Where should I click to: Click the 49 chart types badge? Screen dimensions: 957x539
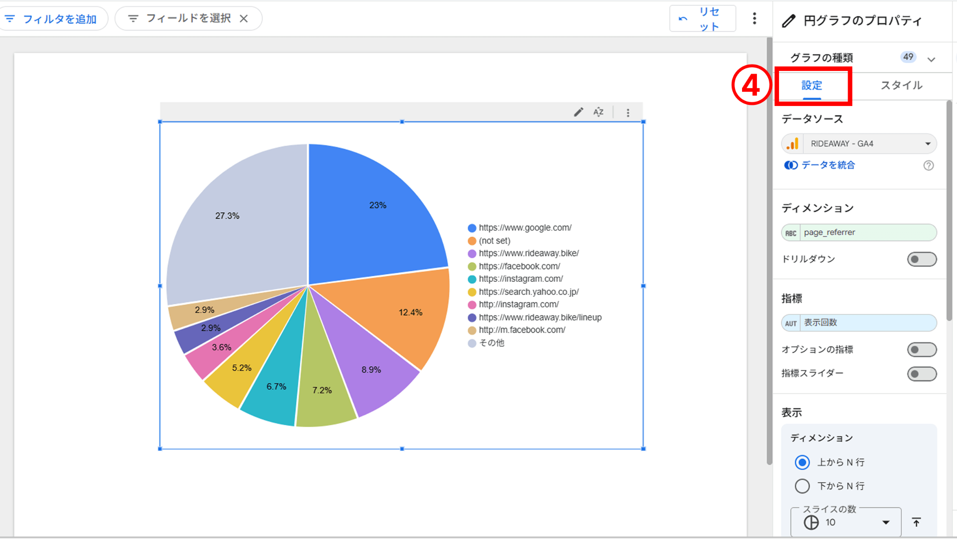click(908, 57)
